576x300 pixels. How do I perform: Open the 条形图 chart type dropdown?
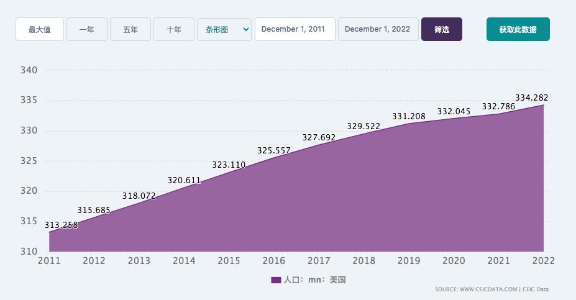(224, 29)
